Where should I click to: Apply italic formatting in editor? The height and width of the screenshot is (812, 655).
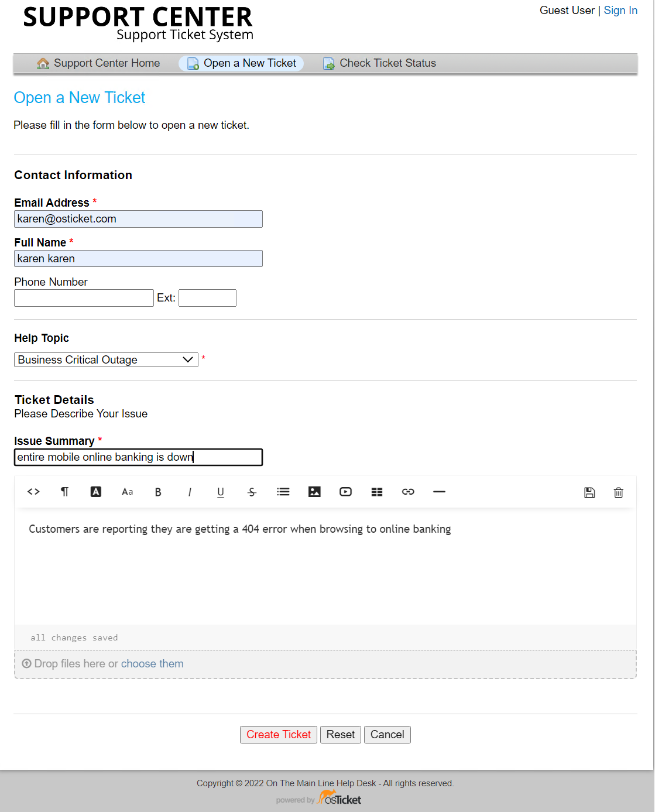point(190,492)
